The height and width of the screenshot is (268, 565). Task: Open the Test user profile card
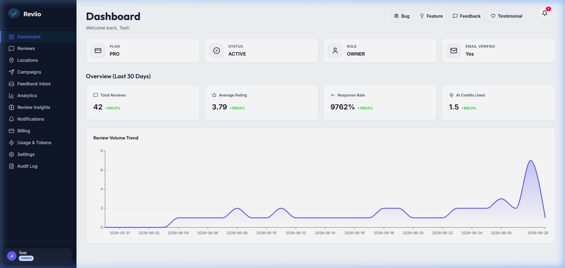[x=38, y=256]
